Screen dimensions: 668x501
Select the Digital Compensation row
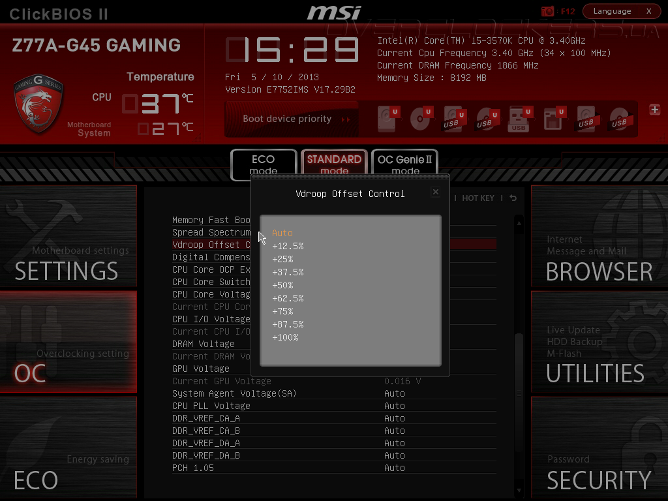(211, 257)
